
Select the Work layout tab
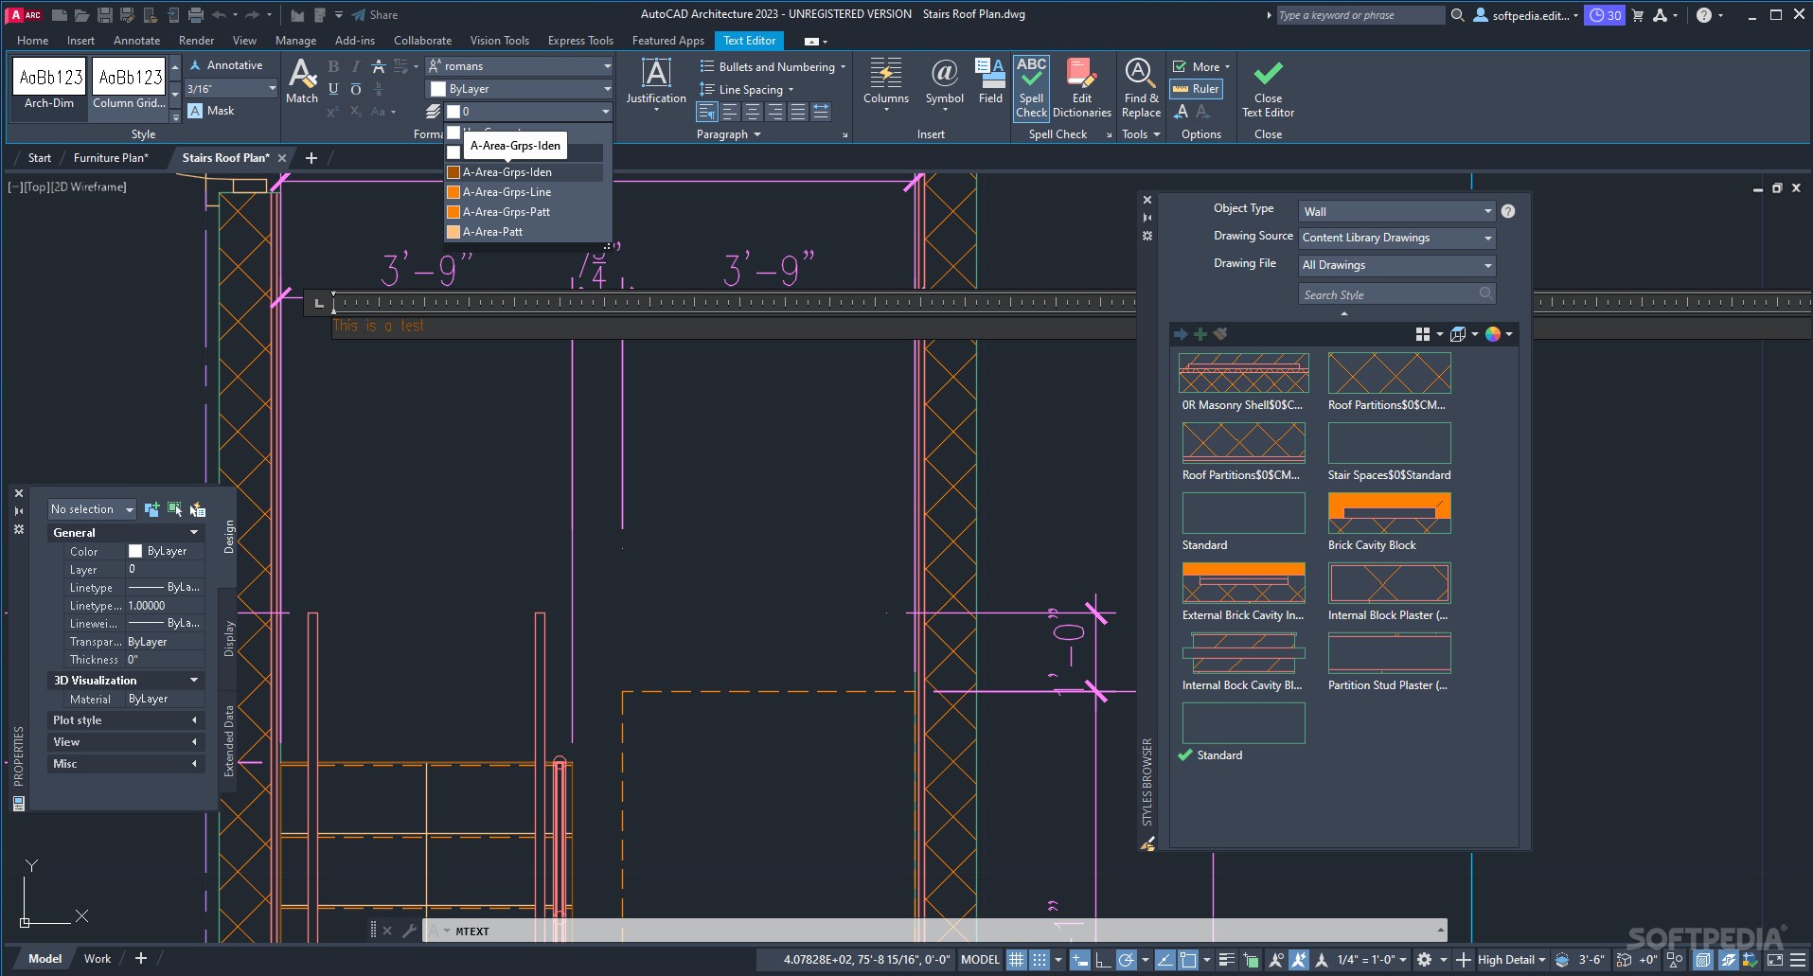click(98, 959)
